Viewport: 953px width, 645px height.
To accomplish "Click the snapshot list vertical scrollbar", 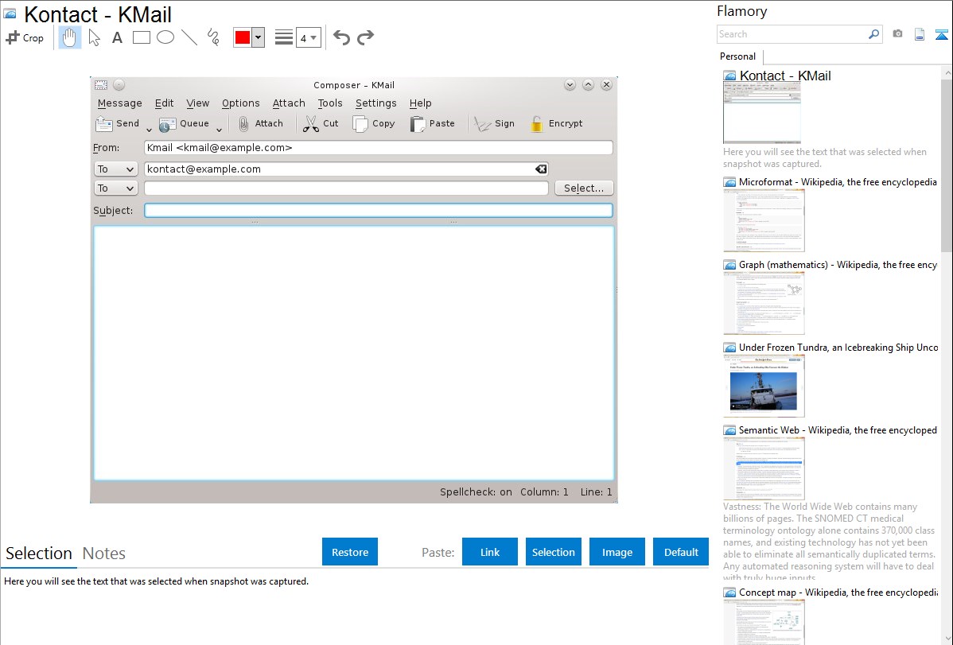I will point(947,164).
